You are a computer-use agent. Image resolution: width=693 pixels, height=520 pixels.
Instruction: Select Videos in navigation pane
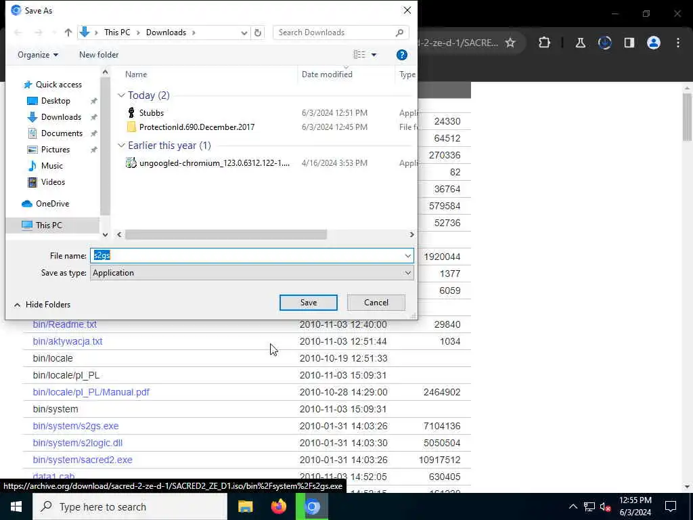[53, 181]
